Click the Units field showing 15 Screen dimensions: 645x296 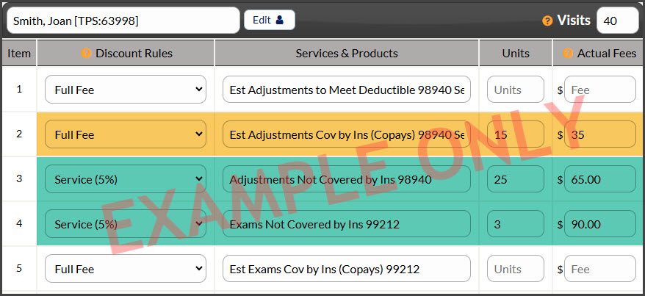click(516, 134)
